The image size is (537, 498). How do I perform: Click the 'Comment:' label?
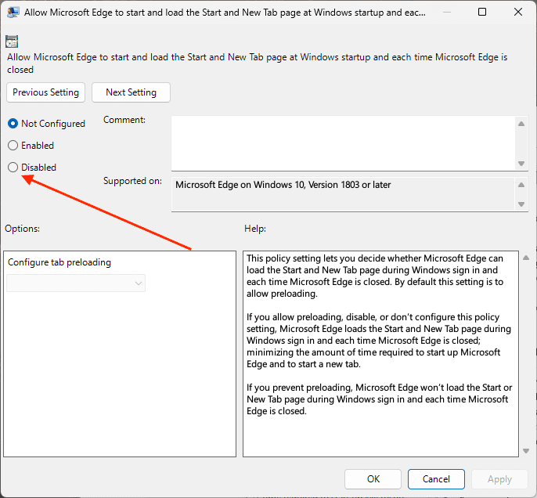(x=124, y=120)
